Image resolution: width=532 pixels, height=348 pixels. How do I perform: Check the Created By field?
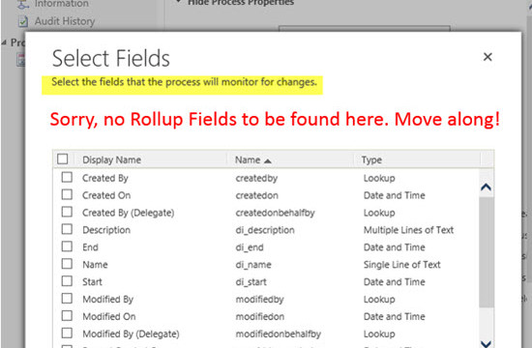pos(67,178)
